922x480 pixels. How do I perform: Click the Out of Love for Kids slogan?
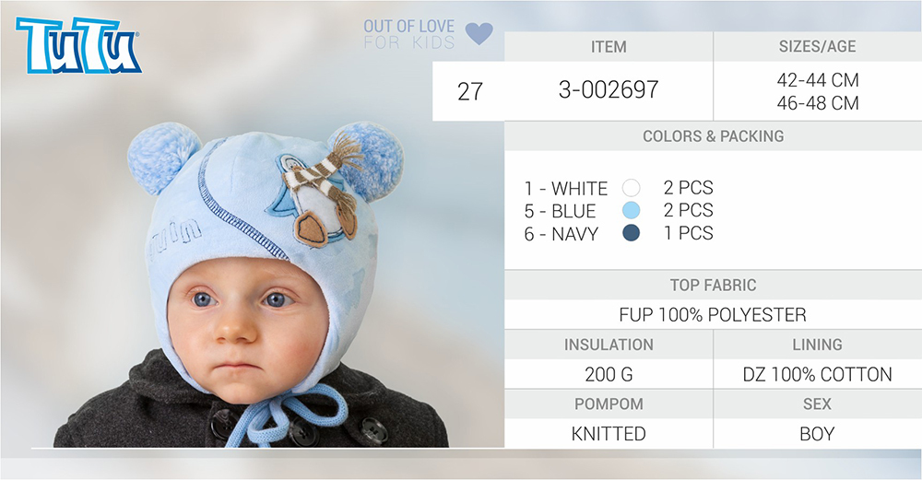[408, 34]
